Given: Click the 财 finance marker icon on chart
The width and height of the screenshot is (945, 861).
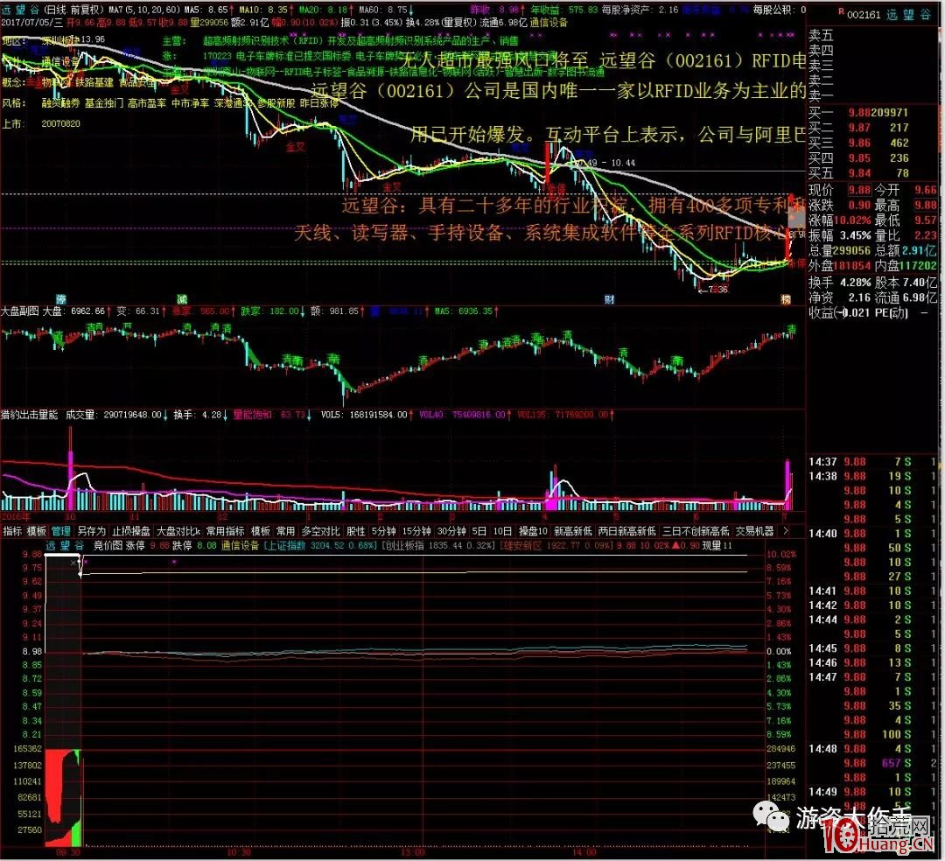Looking at the screenshot, I should coord(610,299).
